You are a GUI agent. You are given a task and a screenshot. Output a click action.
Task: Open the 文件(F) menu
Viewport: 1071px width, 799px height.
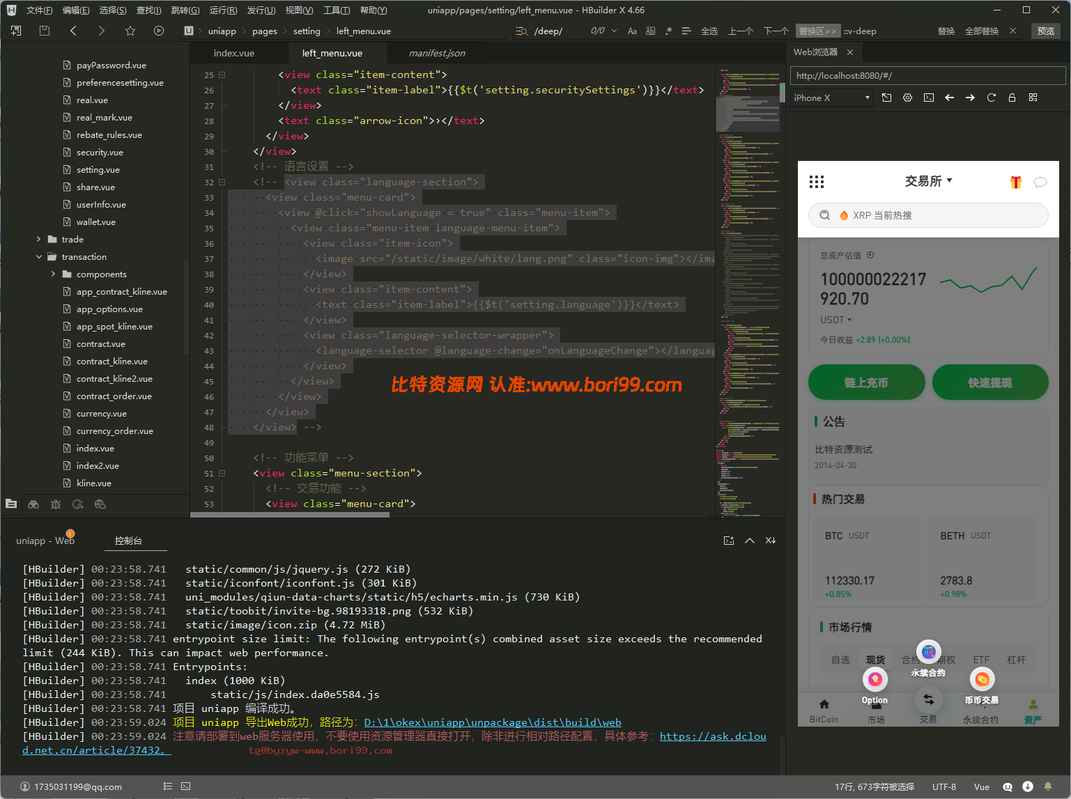39,10
